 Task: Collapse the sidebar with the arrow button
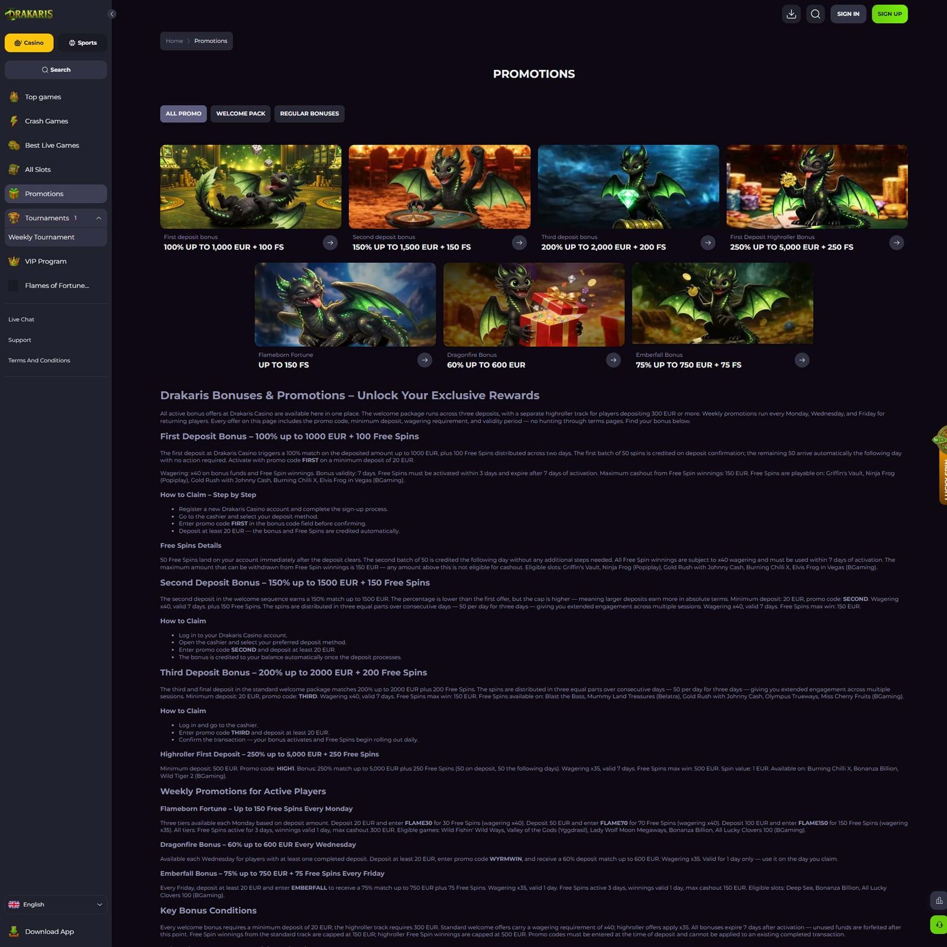tap(112, 14)
